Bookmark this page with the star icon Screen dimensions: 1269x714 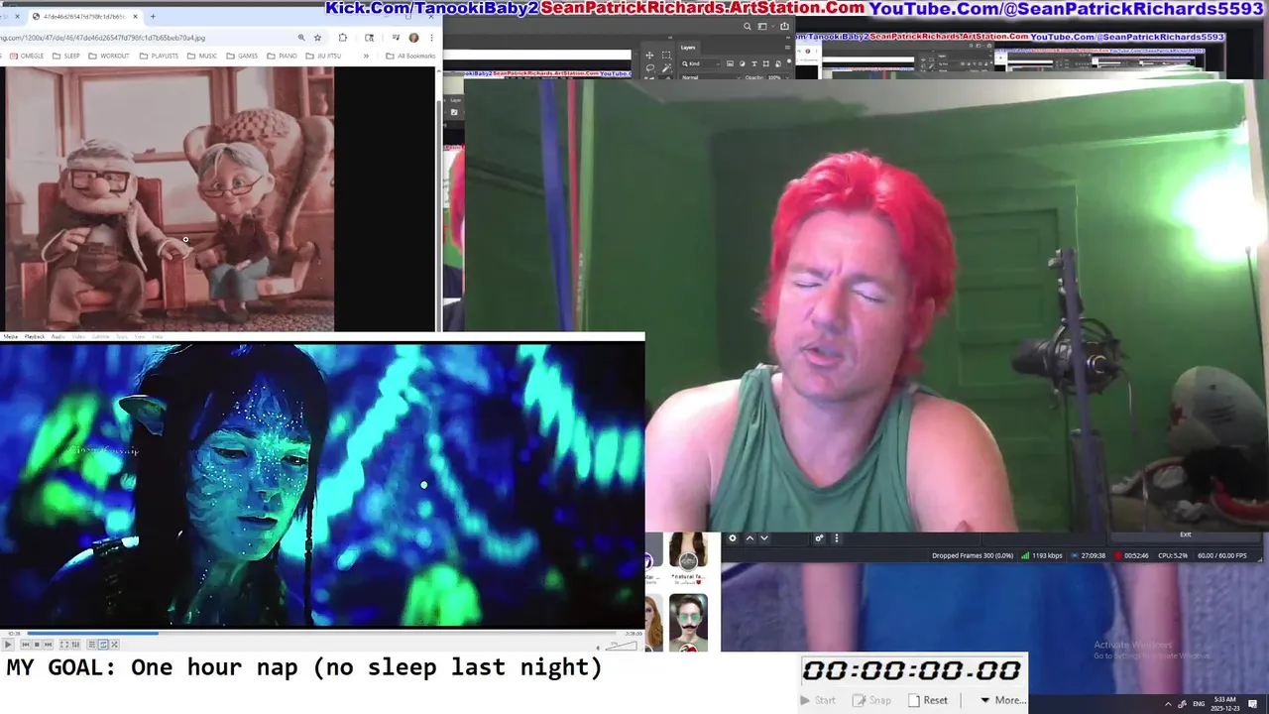(317, 38)
